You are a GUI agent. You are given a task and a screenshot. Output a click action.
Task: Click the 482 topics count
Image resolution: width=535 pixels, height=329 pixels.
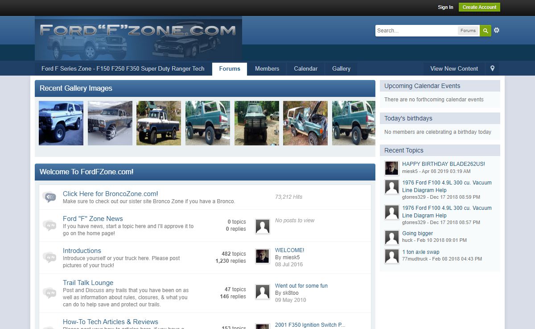pyautogui.click(x=234, y=254)
